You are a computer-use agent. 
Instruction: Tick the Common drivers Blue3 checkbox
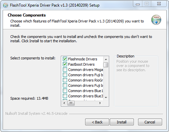point(65,96)
